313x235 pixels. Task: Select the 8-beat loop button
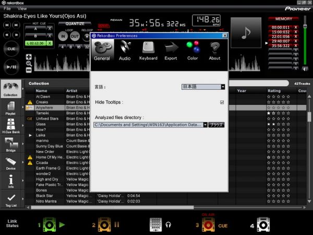pos(70,47)
